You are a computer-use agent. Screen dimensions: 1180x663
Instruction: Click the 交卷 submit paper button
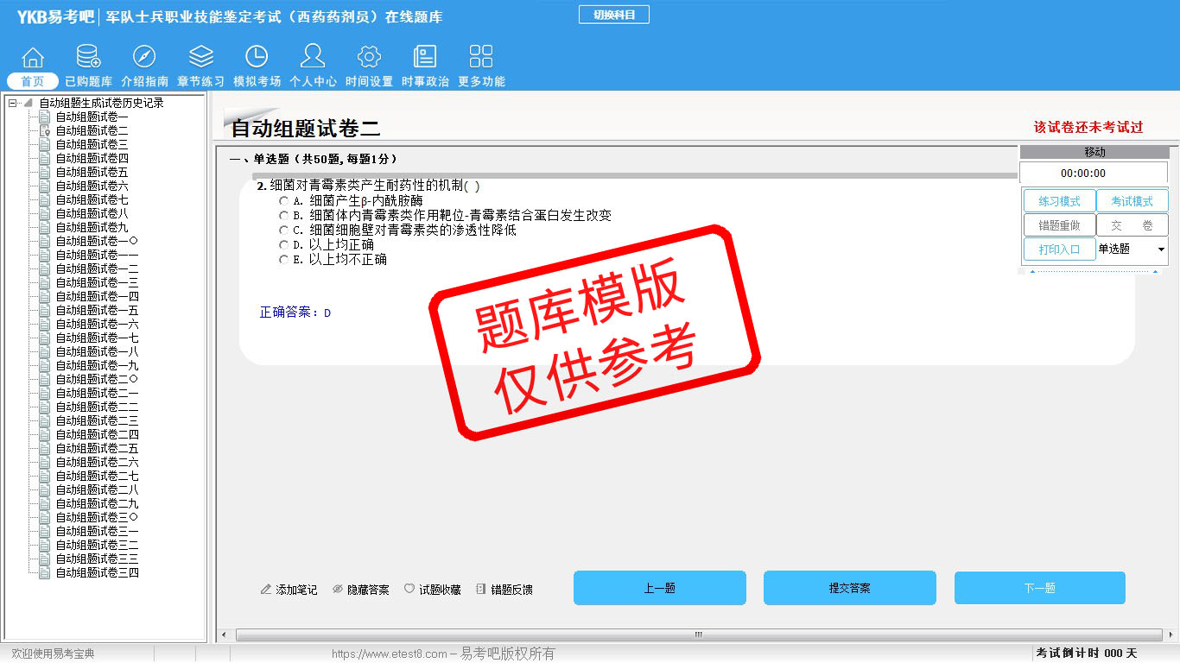(1132, 225)
